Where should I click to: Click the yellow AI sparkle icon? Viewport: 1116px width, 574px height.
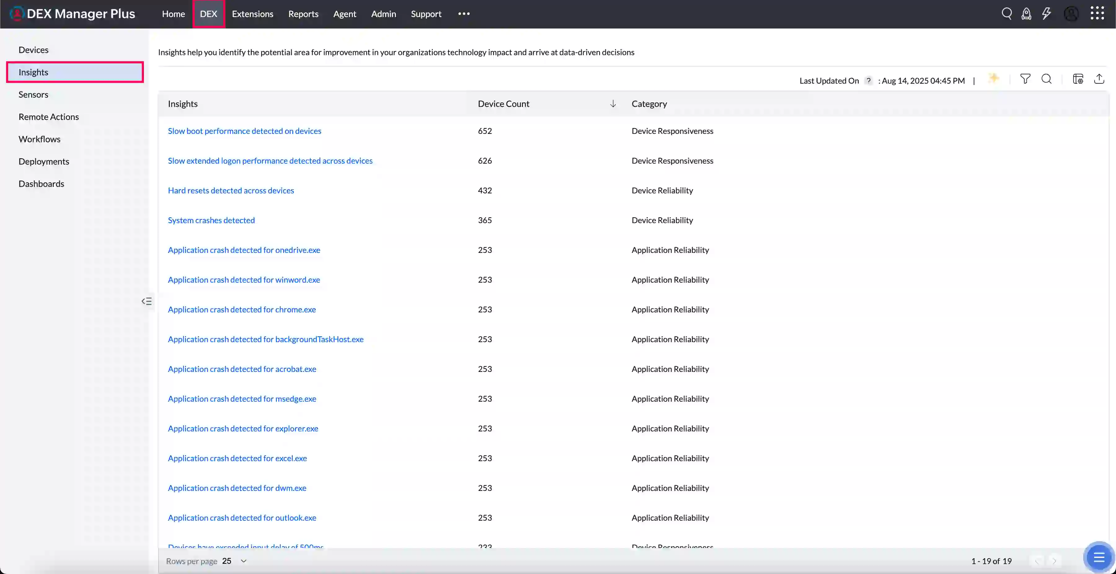tap(994, 78)
